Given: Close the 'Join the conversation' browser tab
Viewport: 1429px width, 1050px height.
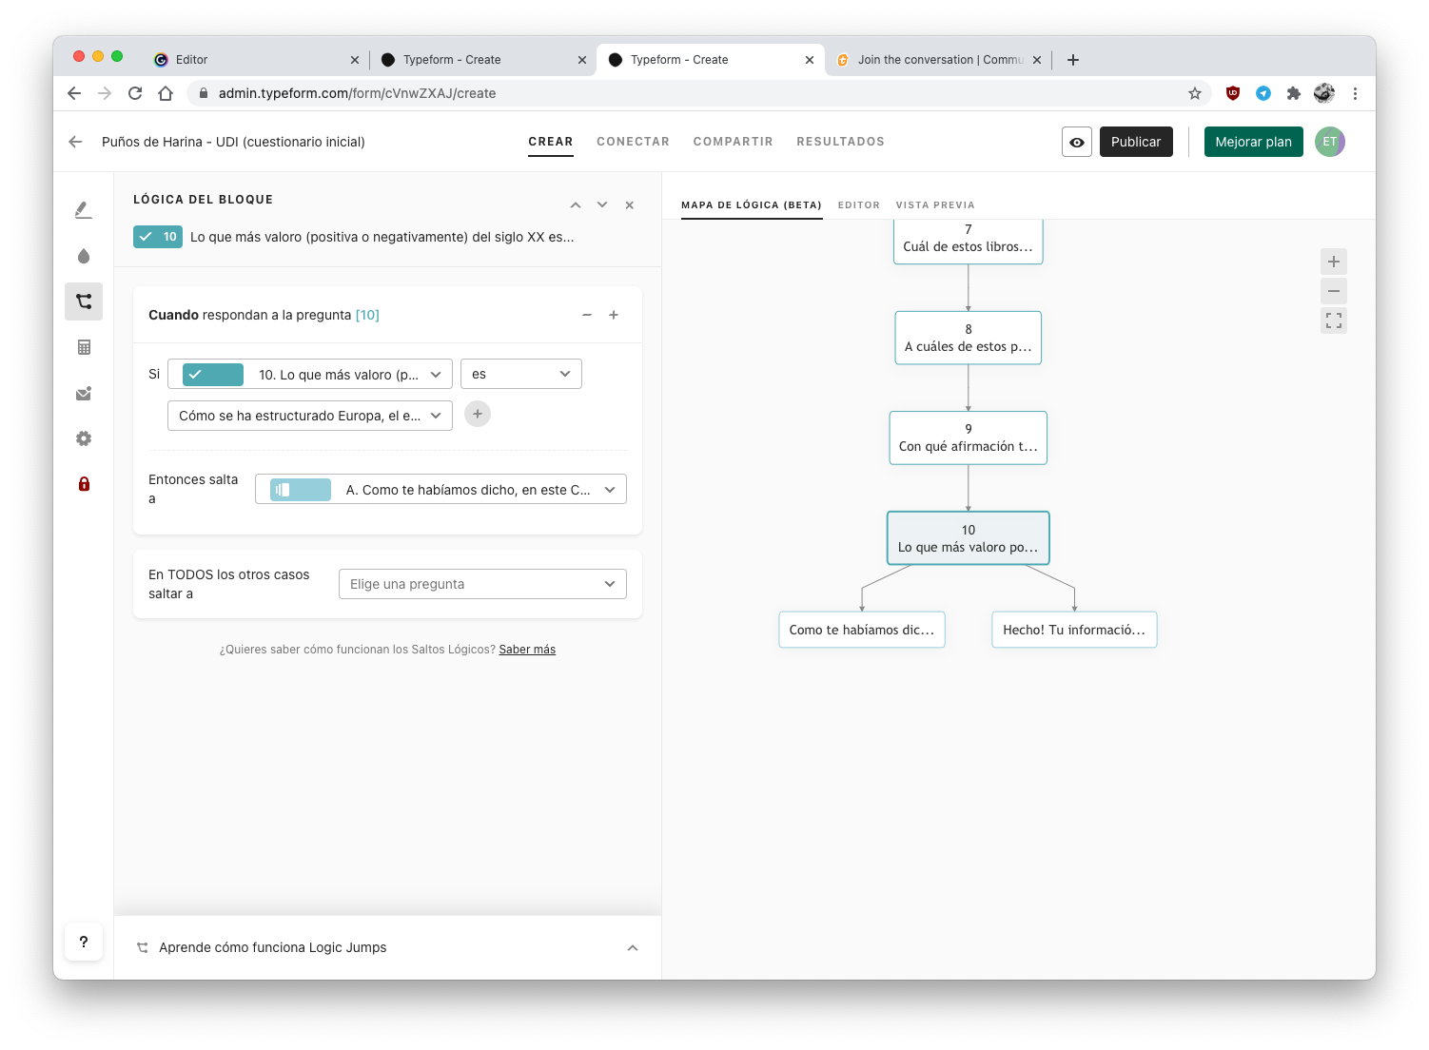Looking at the screenshot, I should point(1037,60).
